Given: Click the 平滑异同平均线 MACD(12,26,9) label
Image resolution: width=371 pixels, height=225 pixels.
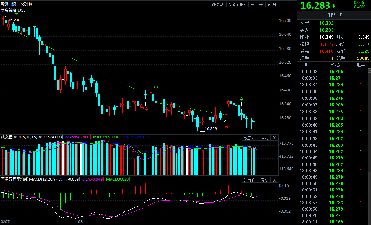Looking at the screenshot, I should [29, 179].
